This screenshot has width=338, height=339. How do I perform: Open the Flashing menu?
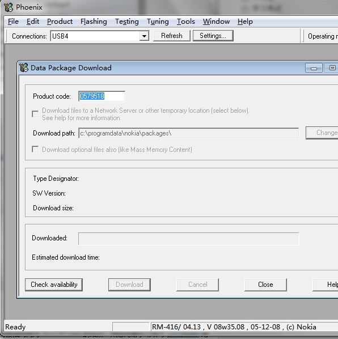[94, 22]
